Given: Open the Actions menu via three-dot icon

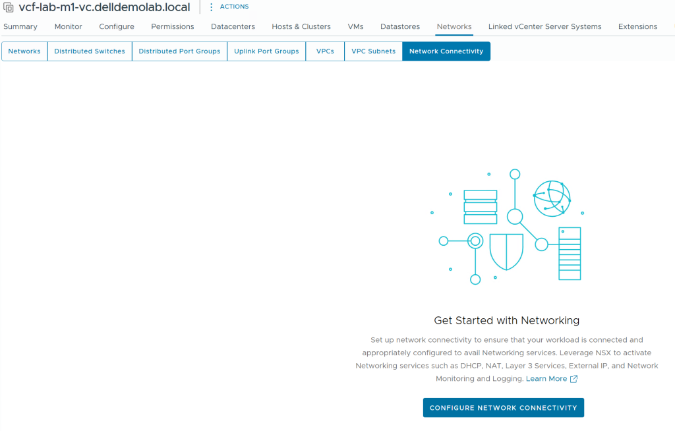Looking at the screenshot, I should coord(212,7).
